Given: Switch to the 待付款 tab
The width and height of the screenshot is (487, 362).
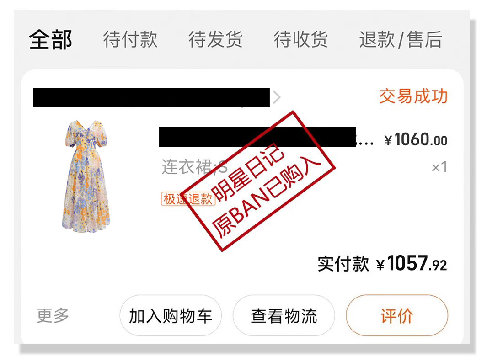Looking at the screenshot, I should tap(130, 39).
